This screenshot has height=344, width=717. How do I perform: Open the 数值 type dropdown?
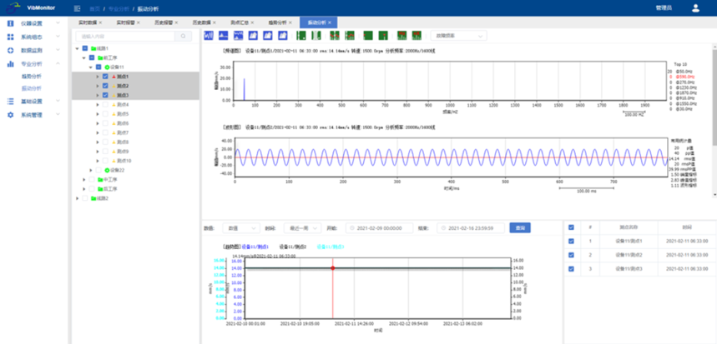[x=241, y=227]
